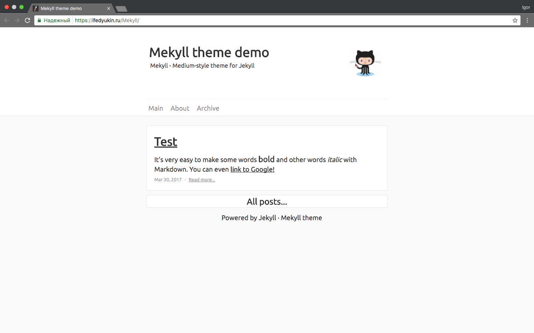Click the secure lock icon in the address bar
This screenshot has width=534, height=333.
coord(39,20)
